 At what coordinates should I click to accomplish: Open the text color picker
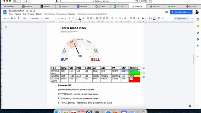(80, 18)
